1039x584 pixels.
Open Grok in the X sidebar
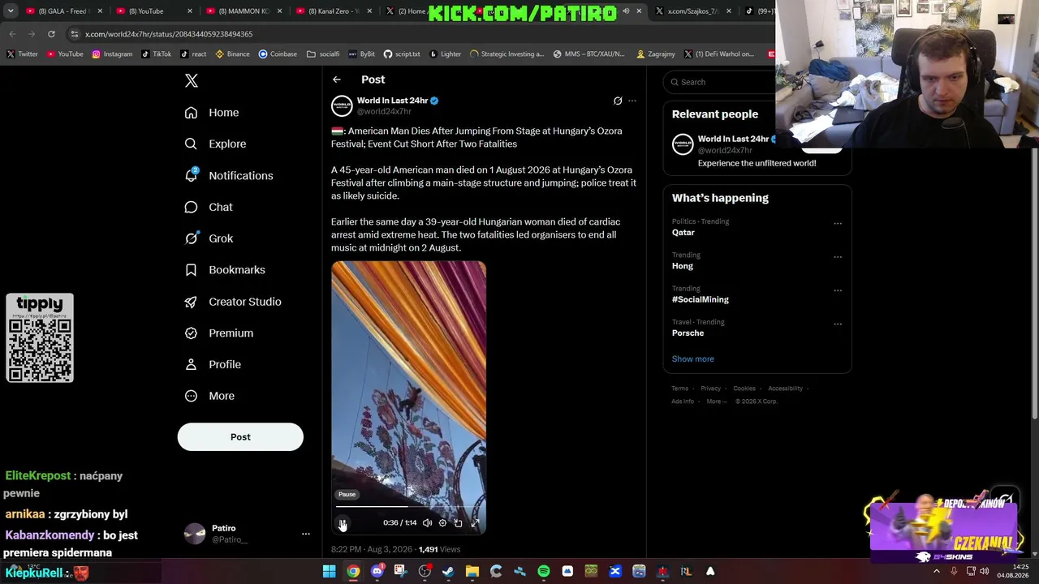point(209,238)
